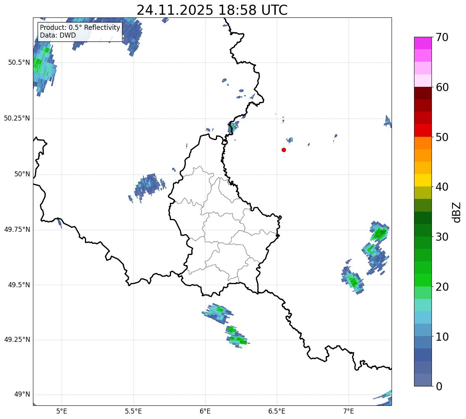Click the '6.5°E' longitude label
This screenshot has height=419, width=466.
277,411
